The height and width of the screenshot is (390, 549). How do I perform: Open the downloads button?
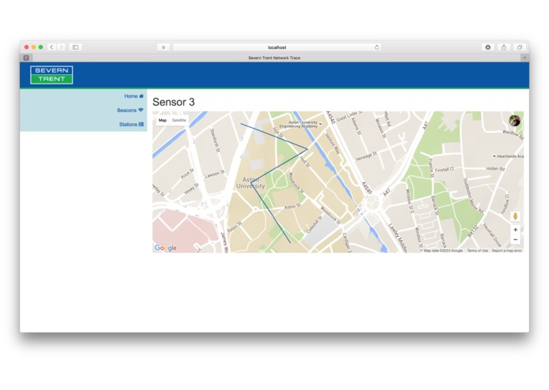click(x=487, y=47)
